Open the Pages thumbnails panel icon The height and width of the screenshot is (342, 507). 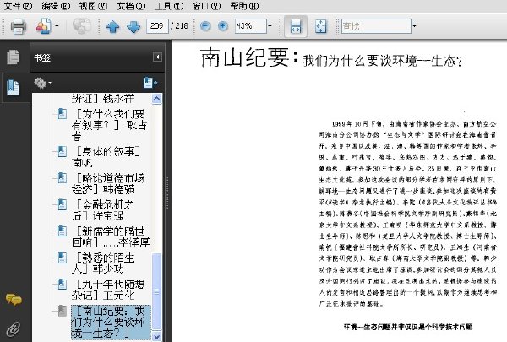click(x=13, y=57)
